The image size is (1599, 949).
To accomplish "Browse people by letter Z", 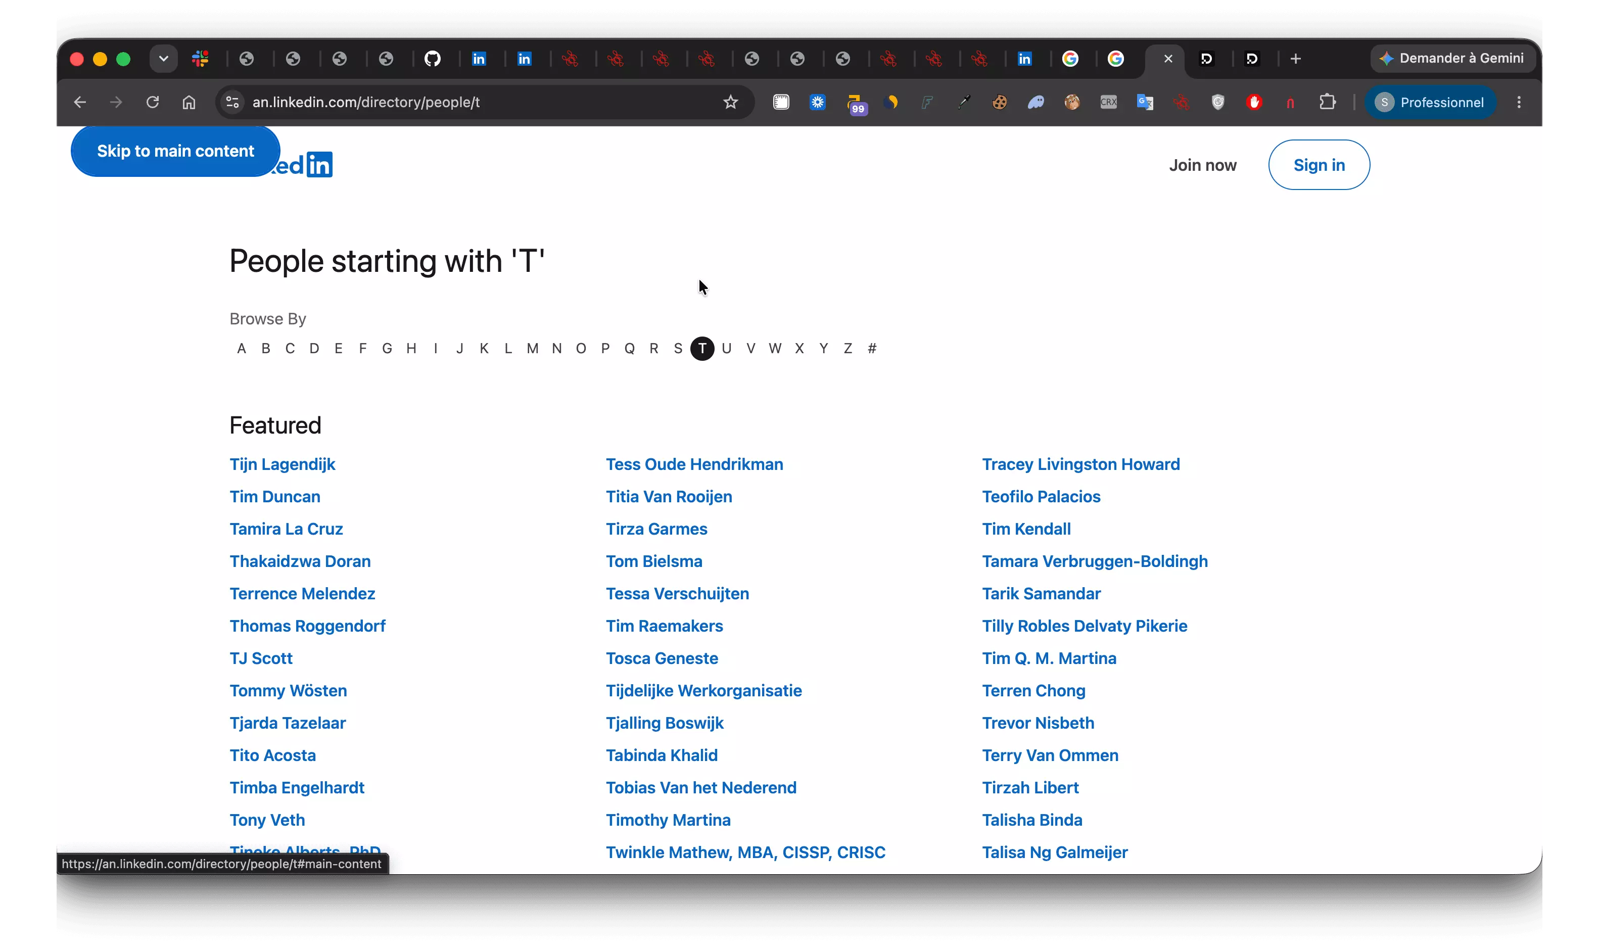I will coord(848,349).
